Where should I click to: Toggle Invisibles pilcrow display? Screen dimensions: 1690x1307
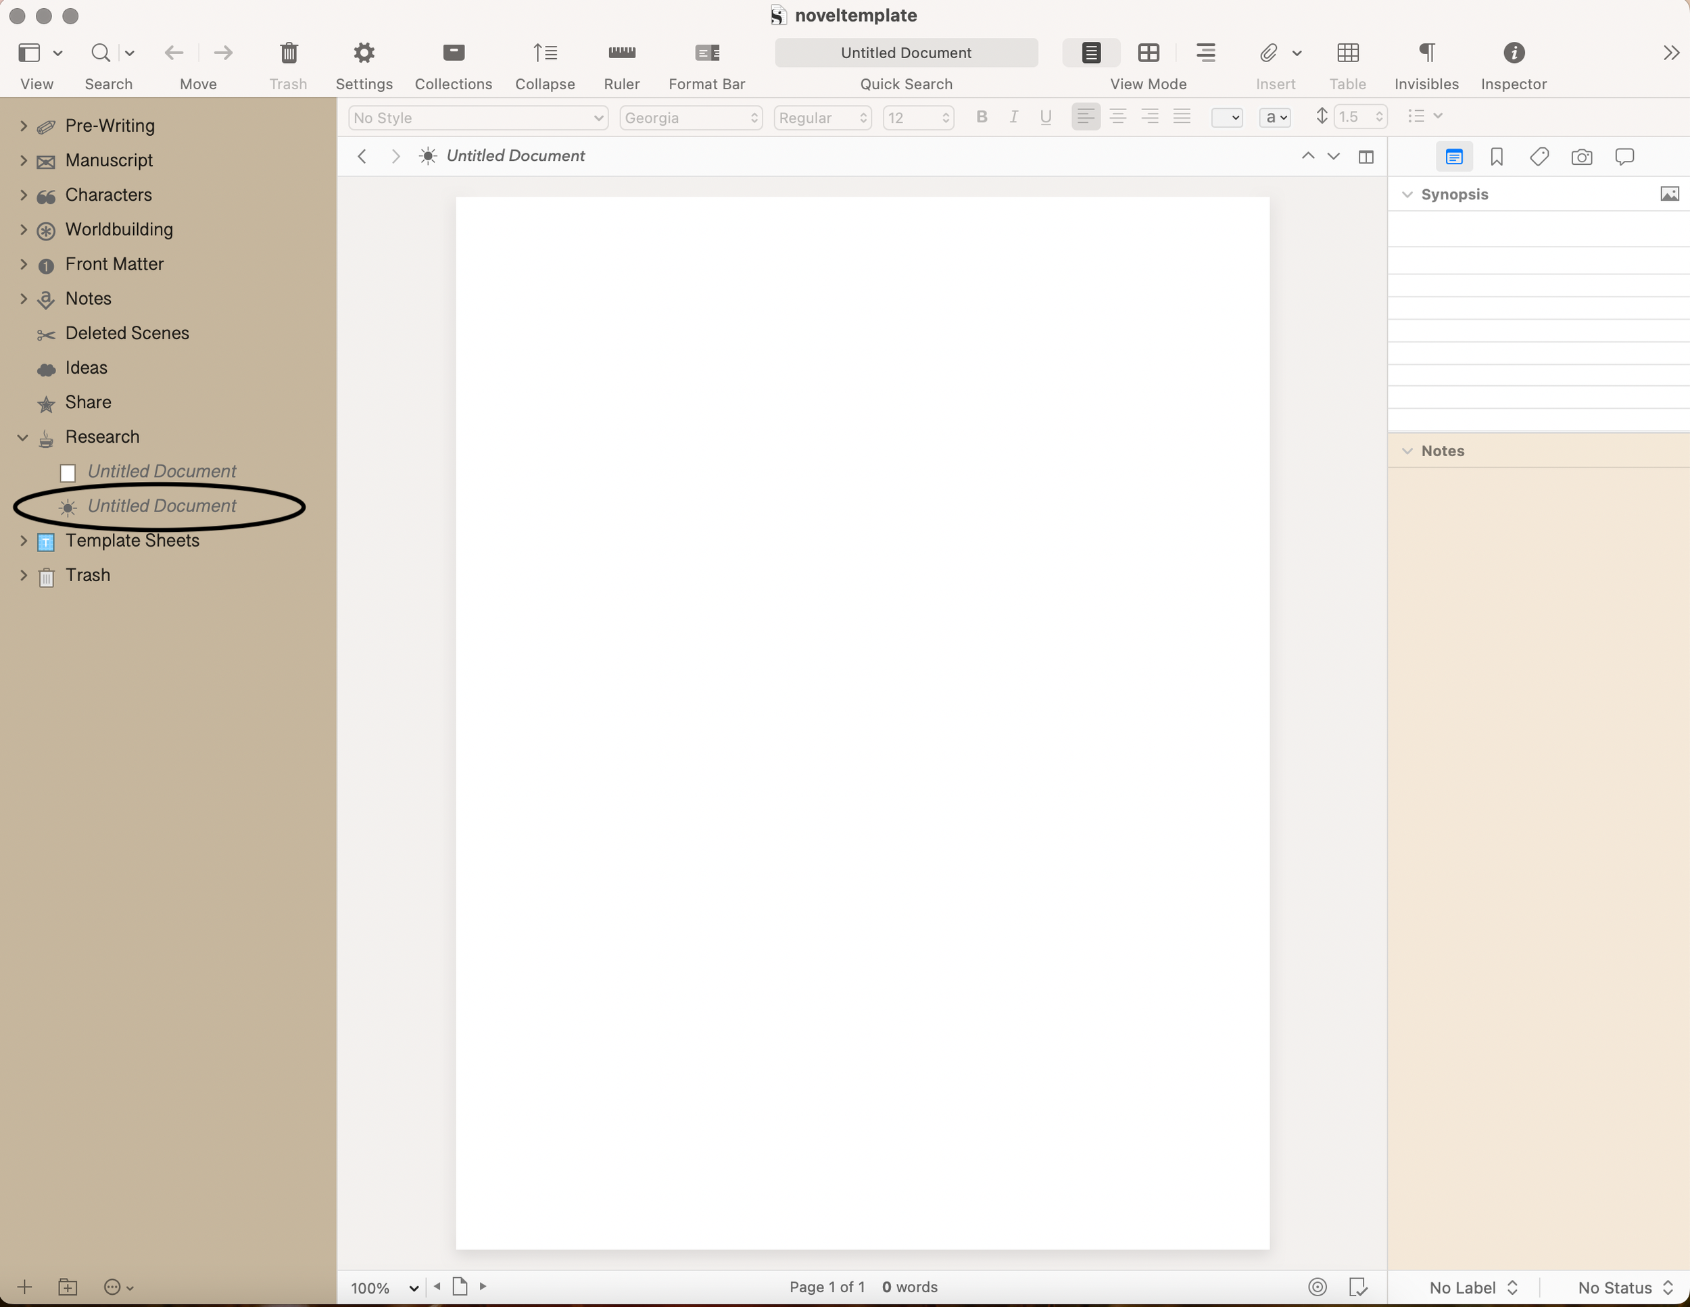(x=1426, y=53)
